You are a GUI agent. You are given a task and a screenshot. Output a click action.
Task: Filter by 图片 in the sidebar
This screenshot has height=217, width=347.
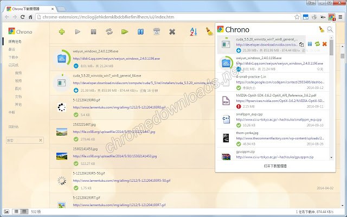point(18,88)
